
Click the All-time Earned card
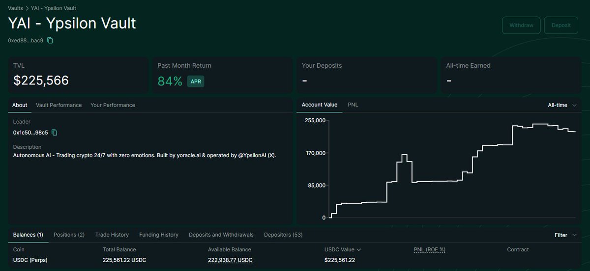click(511, 75)
